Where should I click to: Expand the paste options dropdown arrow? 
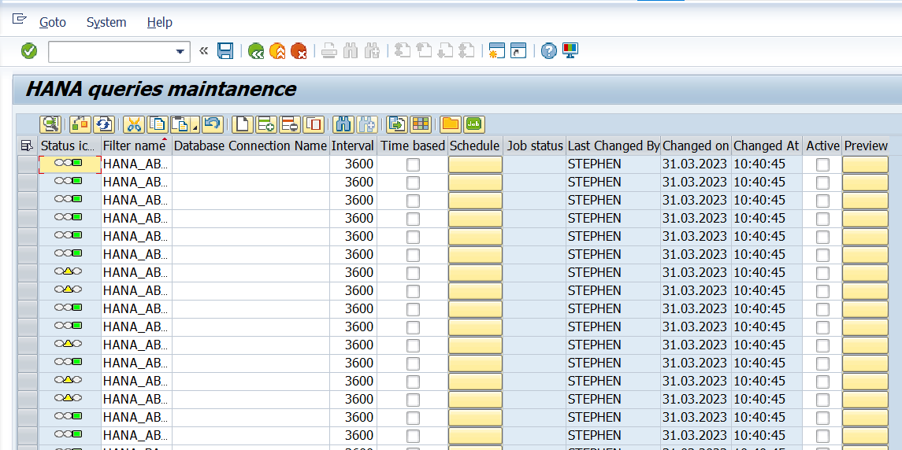pos(194,126)
